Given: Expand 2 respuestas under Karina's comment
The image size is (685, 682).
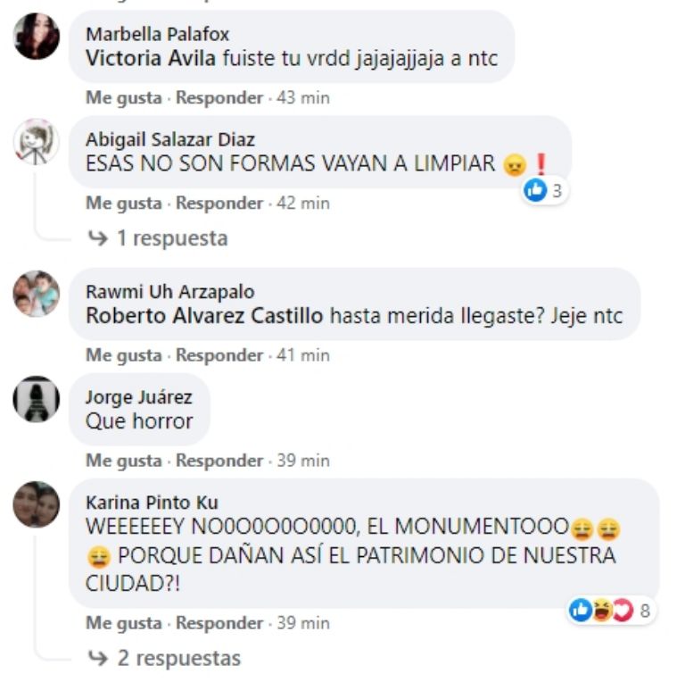Looking at the screenshot, I should coord(164,658).
